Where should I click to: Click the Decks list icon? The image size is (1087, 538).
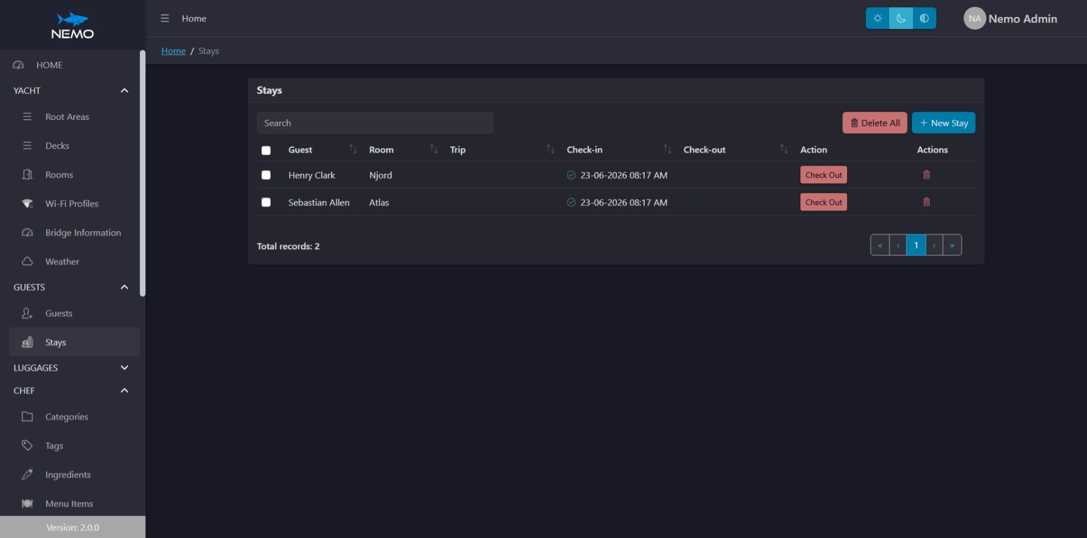(27, 145)
